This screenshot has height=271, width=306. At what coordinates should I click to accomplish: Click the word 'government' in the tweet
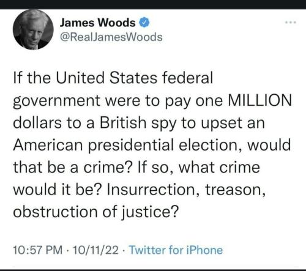coord(56,101)
